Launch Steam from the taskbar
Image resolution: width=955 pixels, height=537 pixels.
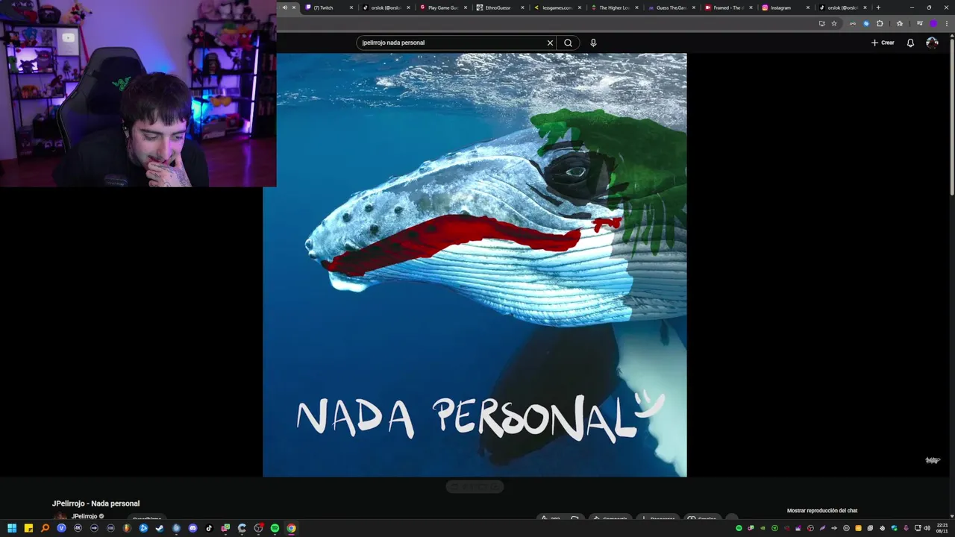pyautogui.click(x=160, y=528)
